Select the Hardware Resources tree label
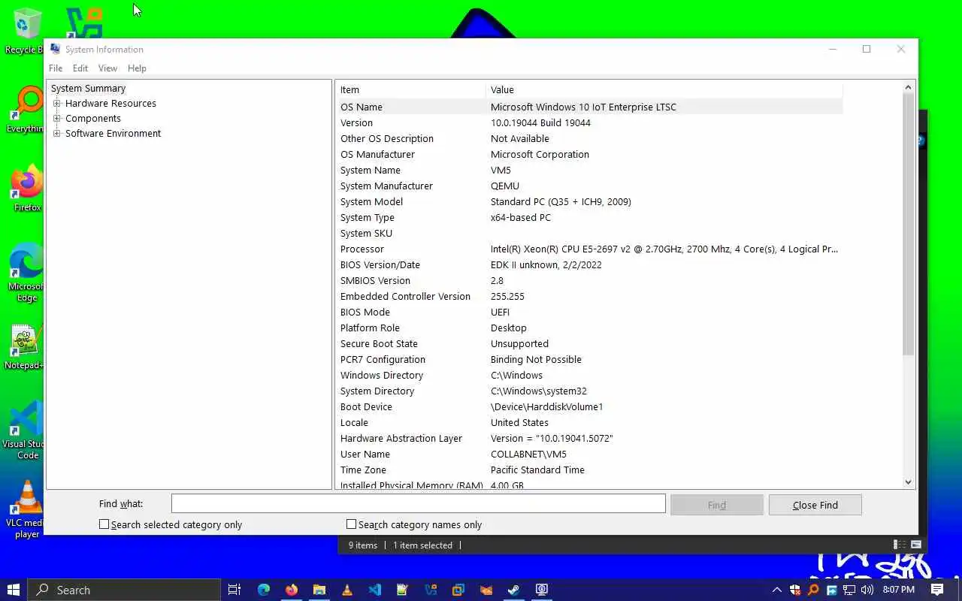The width and height of the screenshot is (962, 601). (x=110, y=104)
